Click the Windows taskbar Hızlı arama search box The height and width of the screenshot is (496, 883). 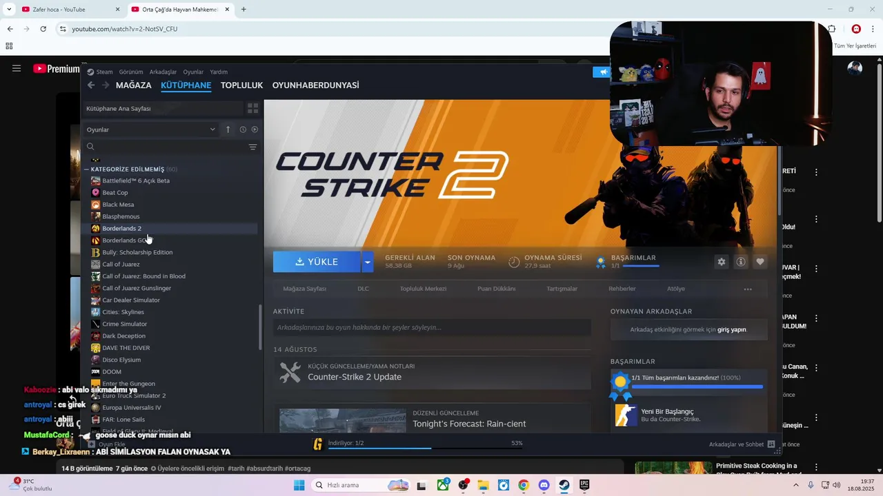click(x=361, y=485)
